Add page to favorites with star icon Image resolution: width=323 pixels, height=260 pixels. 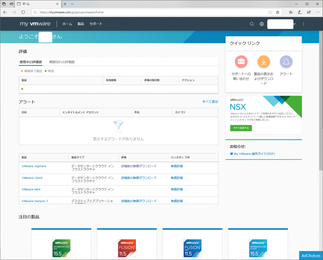click(x=278, y=12)
